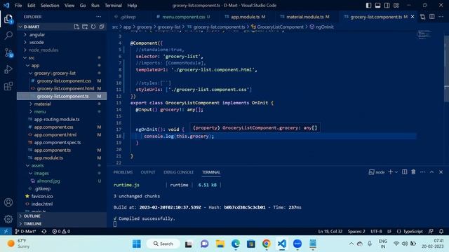The image size is (449, 252).
Task: Close the terminal panel
Action: pyautogui.click(x=441, y=172)
